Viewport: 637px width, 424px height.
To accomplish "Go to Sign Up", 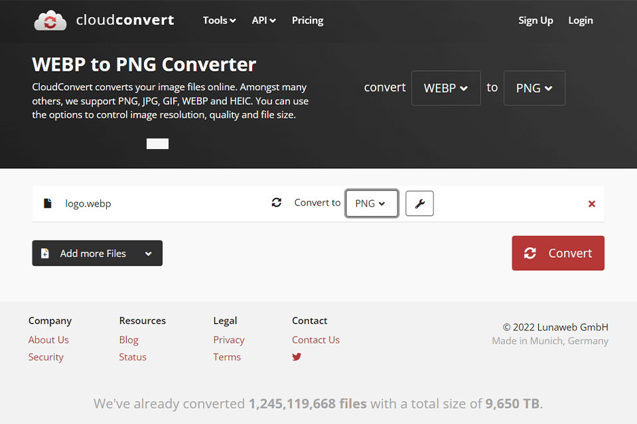I will [535, 21].
